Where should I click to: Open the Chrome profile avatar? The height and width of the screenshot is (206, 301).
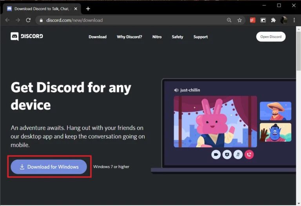284,20
